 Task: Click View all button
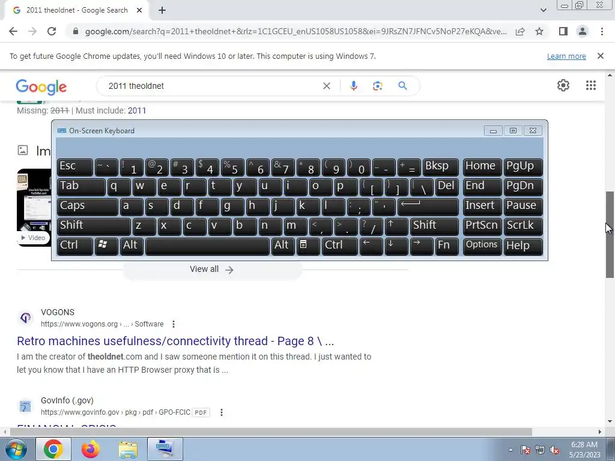tap(212, 270)
